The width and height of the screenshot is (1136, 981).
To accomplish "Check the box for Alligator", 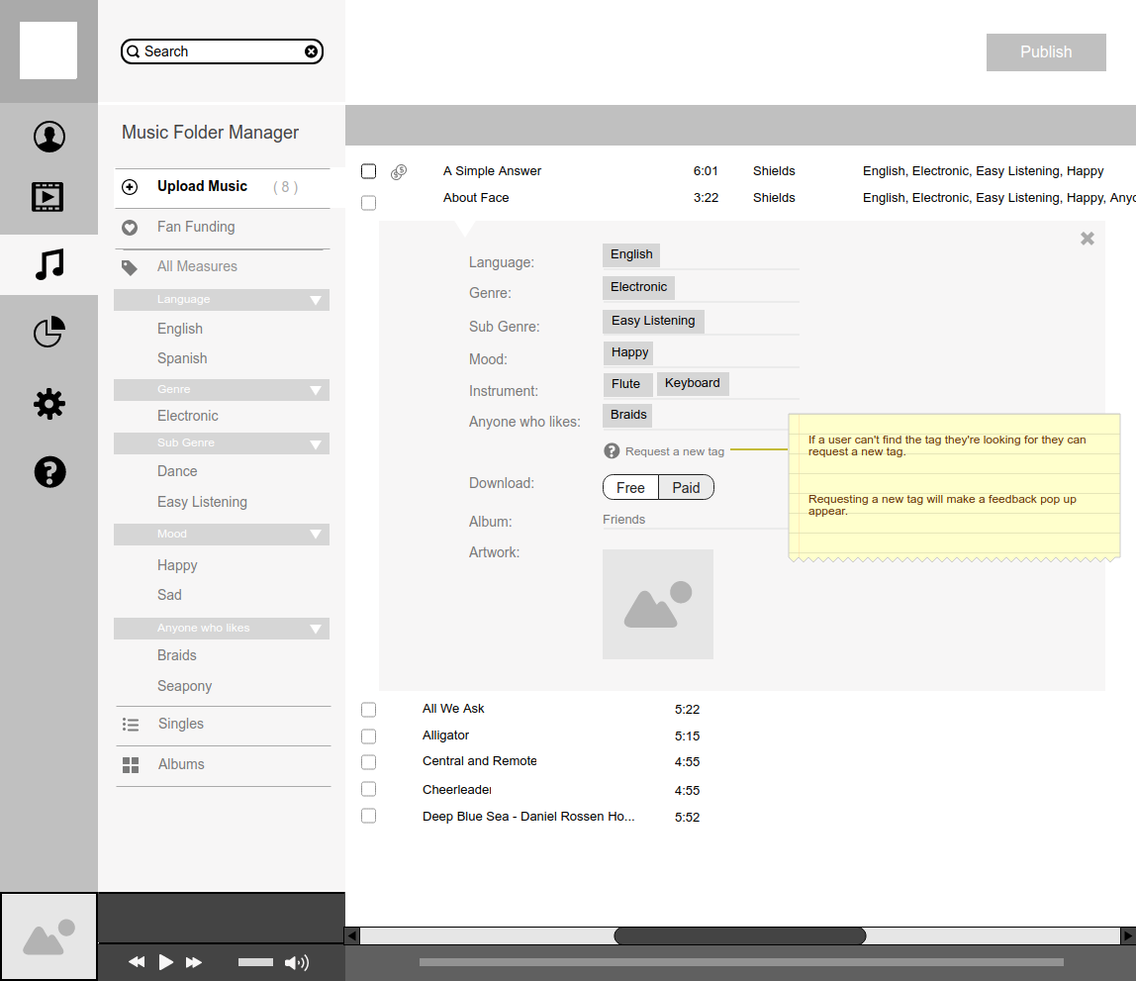I will [x=369, y=736].
